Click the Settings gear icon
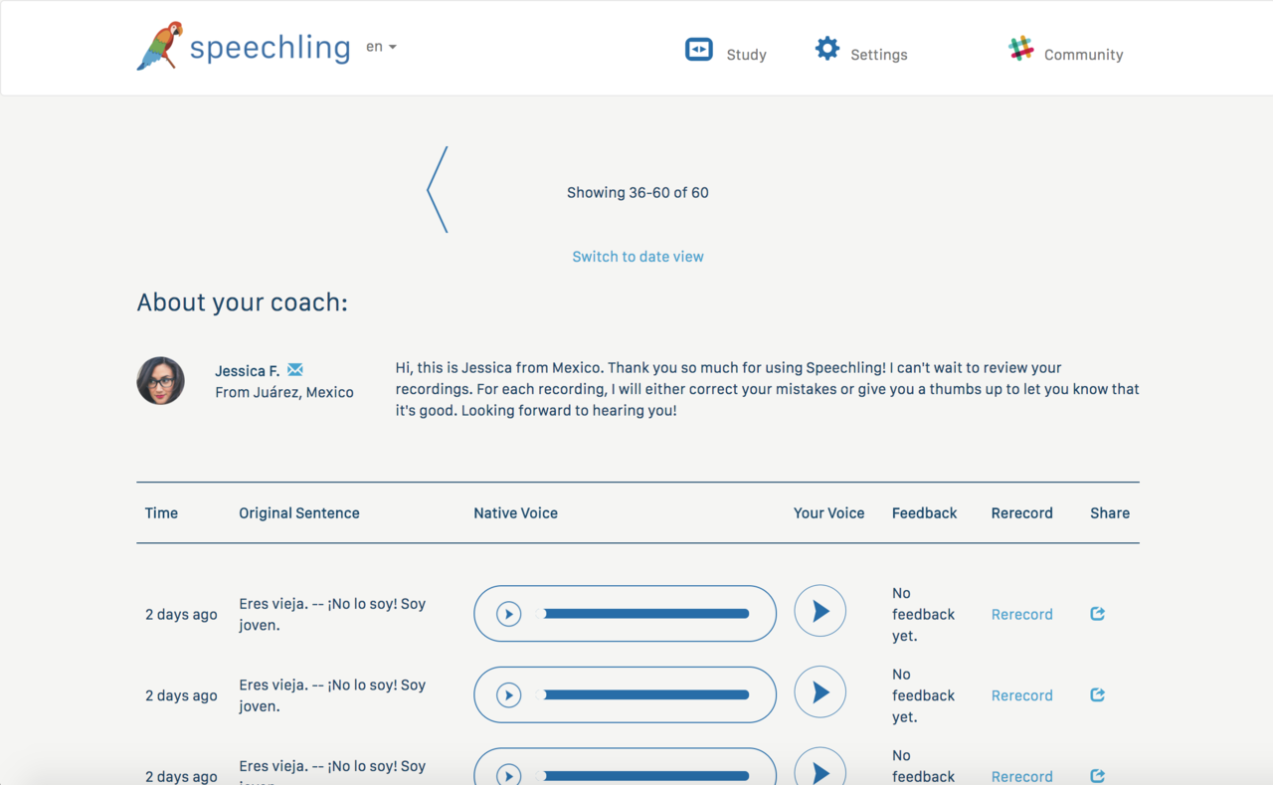The image size is (1273, 785). 827,49
